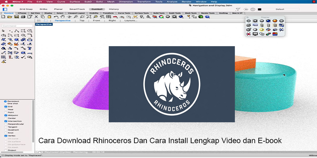Open the Default layer dropdown
This screenshot has height=158, width=317.
pos(281,9)
